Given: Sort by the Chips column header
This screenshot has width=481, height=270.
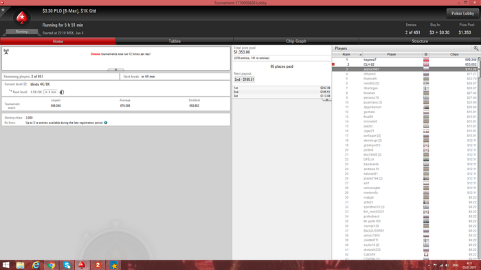Looking at the screenshot, I should click(x=454, y=54).
